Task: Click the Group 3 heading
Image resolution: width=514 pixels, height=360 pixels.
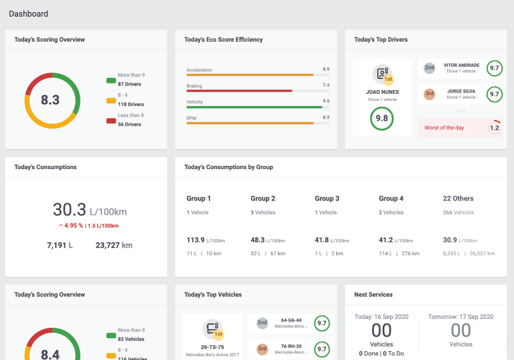Action: point(327,199)
